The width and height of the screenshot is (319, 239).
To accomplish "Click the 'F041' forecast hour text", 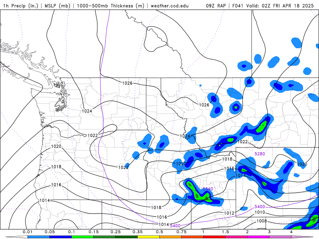I will click(x=238, y=6).
